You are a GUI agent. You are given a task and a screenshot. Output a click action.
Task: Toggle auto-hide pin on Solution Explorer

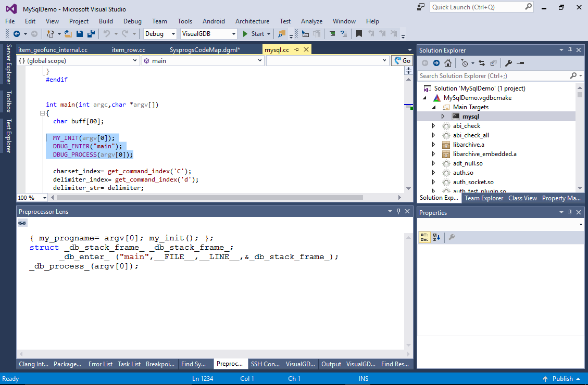[570, 50]
